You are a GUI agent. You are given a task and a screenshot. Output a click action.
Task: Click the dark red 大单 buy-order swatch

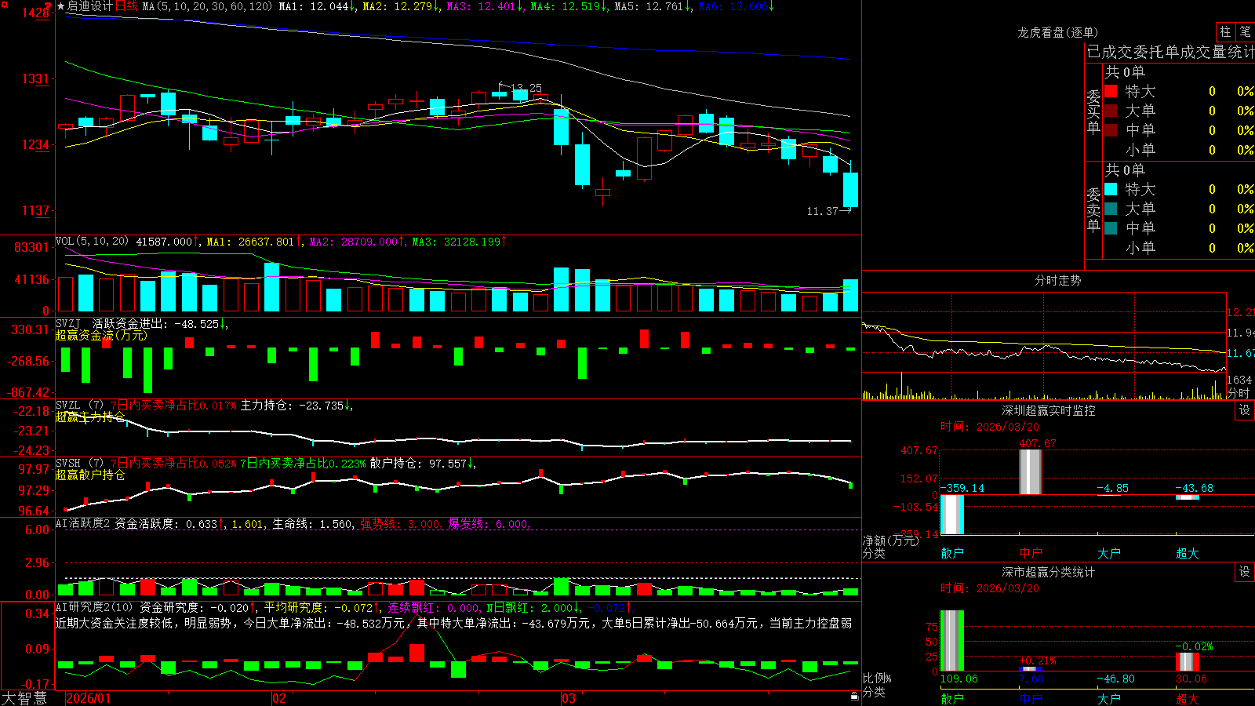1111,111
